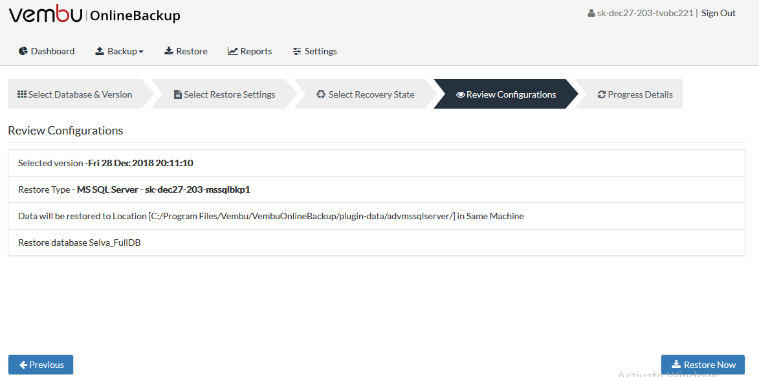Viewport: 759px width, 377px height.
Task: Click the Previous button
Action: (x=41, y=365)
